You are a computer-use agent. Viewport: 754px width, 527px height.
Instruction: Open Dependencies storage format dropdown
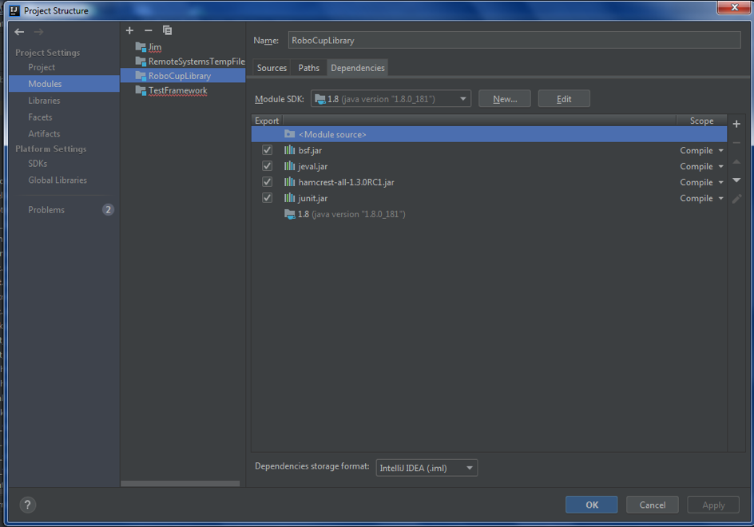point(427,468)
